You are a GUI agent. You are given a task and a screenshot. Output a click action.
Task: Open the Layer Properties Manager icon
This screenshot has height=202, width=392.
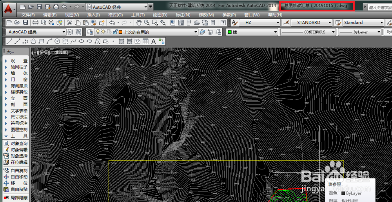pos(90,32)
